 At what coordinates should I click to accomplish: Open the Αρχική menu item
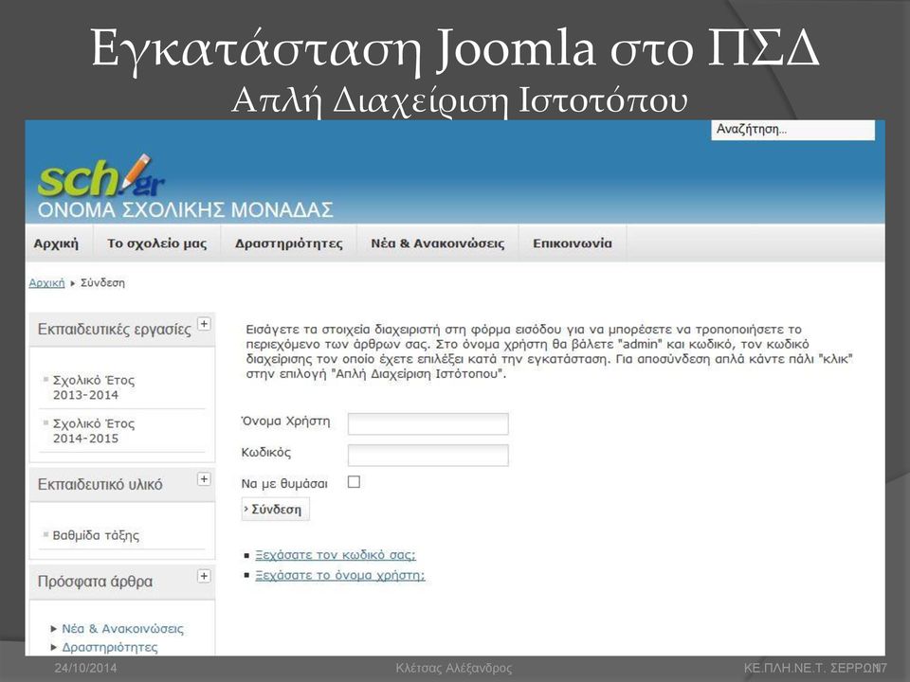point(56,243)
